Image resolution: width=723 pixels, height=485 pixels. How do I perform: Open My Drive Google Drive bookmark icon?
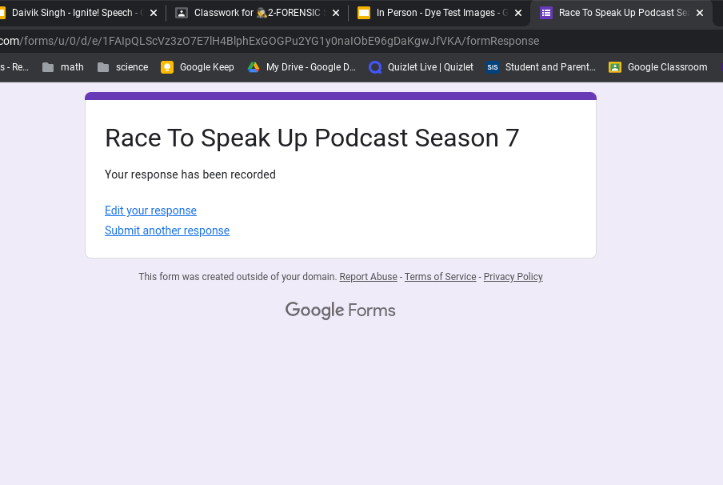(254, 67)
